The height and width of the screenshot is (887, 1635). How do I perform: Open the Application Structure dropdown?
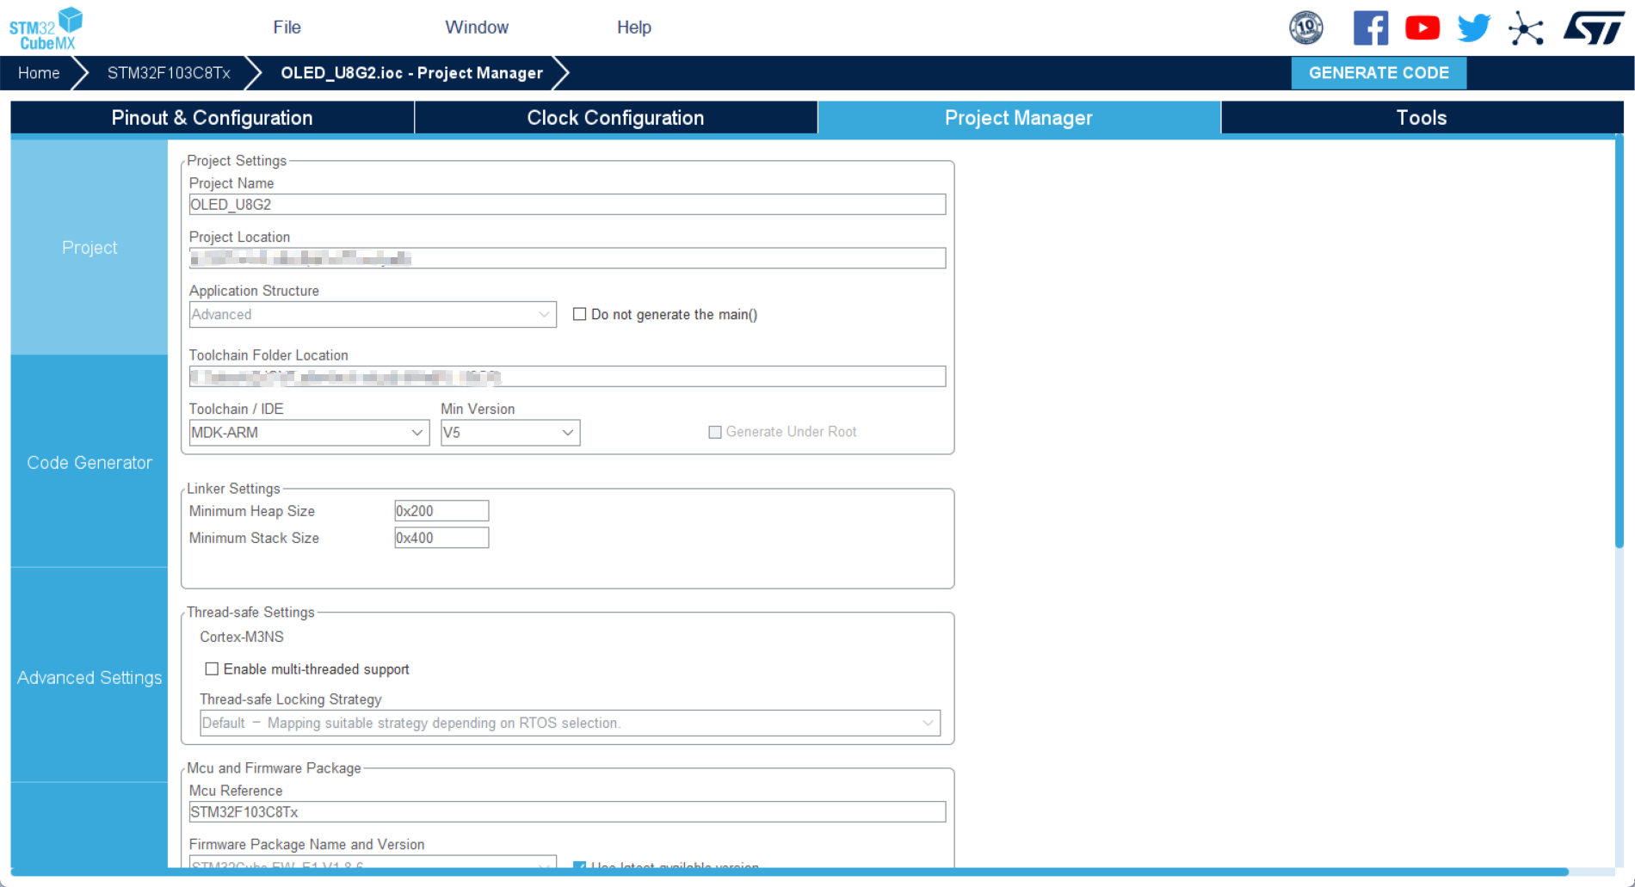(x=373, y=314)
